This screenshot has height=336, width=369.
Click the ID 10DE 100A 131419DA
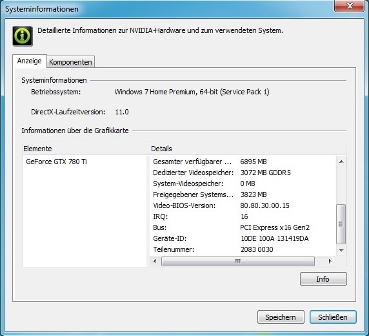(274, 238)
